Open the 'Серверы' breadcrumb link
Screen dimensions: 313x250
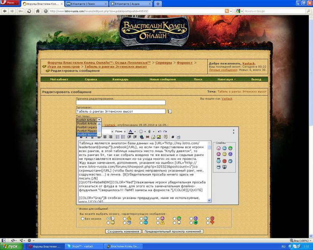(164, 62)
